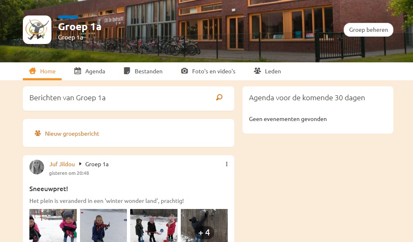
Task: Open the +4 more photos thumbnail
Action: click(x=204, y=225)
